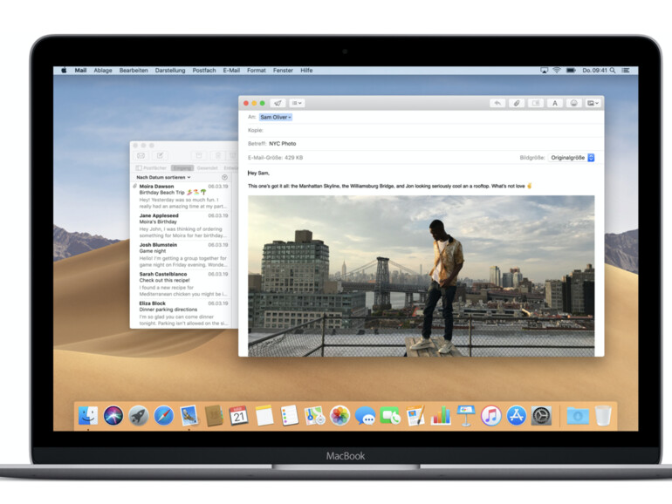
Task: Attach a file using the paperclip icon
Action: click(517, 103)
